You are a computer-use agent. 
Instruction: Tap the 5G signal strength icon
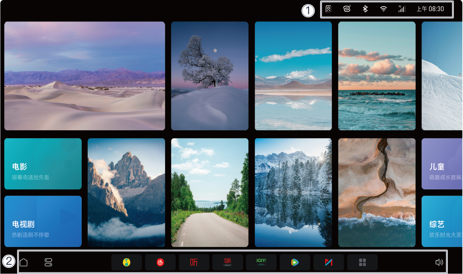402,9
